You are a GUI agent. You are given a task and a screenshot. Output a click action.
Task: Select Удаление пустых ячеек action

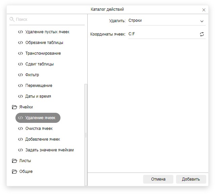(x=47, y=32)
